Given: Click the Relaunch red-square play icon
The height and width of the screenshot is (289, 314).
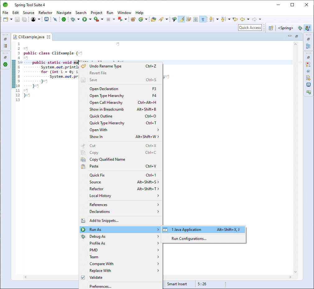Looking at the screenshot, I should pyautogui.click(x=120, y=19).
